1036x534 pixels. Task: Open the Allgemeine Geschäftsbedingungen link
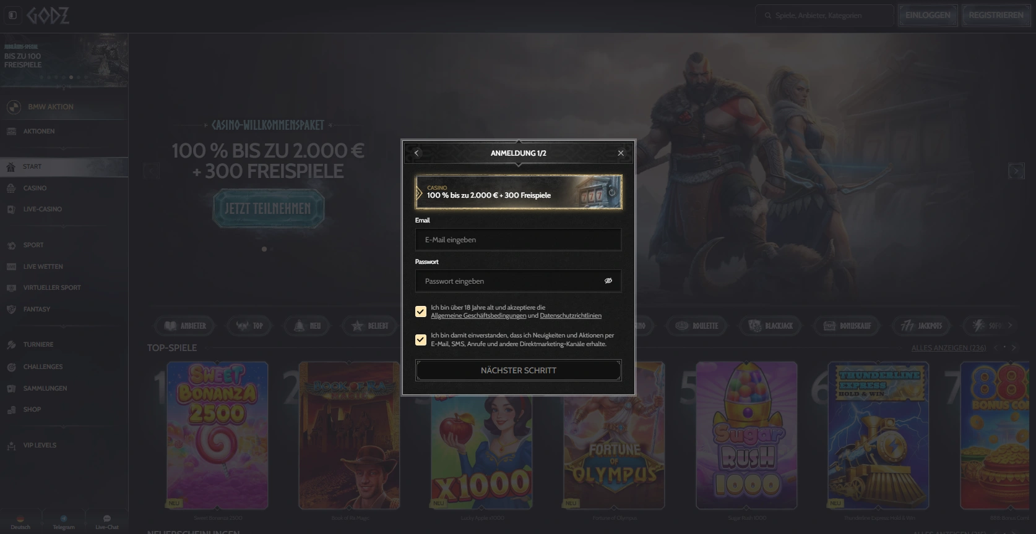point(478,316)
